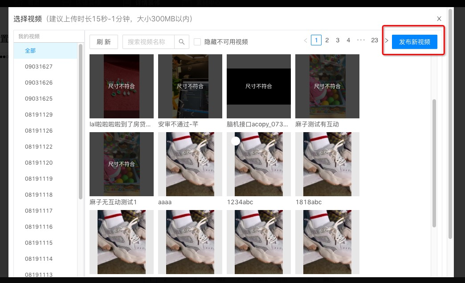Select the 1818abc sneaker video thumbnail

(327, 164)
